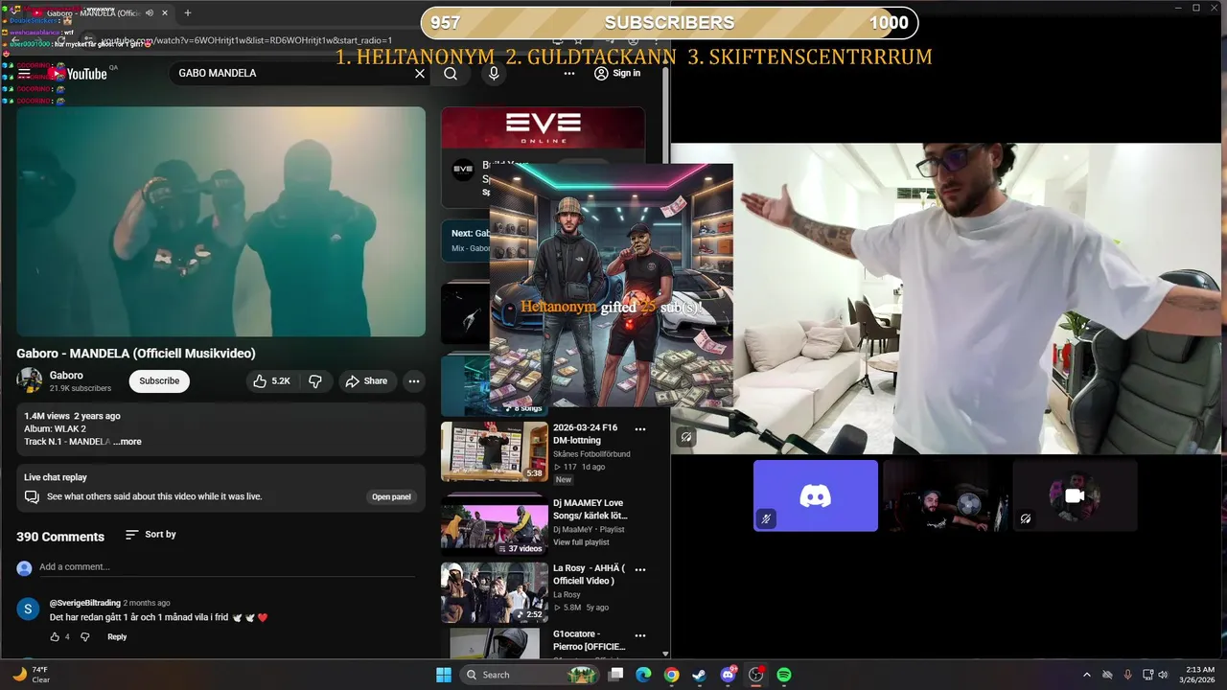Click the Sign in button
Viewport: 1227px width, 690px height.
click(x=617, y=73)
